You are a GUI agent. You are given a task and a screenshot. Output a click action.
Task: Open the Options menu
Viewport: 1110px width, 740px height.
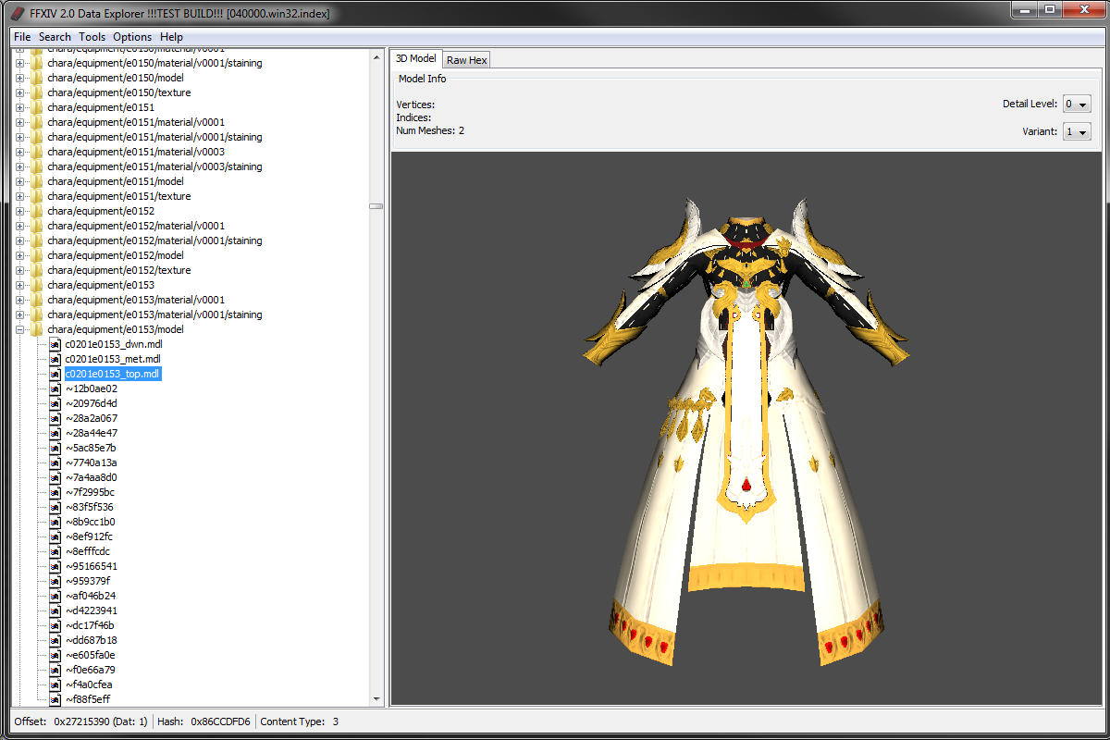coord(132,37)
